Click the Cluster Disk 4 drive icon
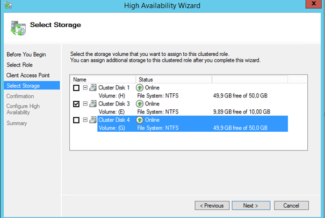The image size is (325, 218). tap(92, 120)
